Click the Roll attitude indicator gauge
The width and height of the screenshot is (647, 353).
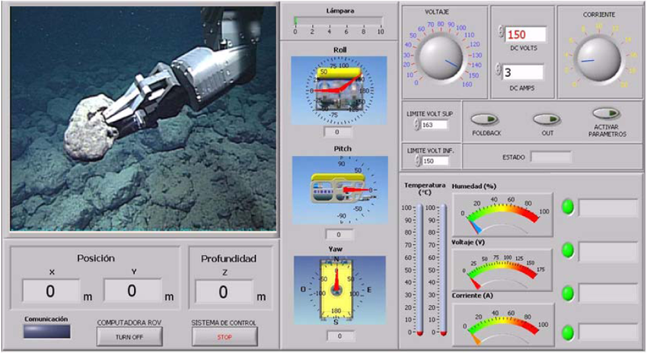[339, 91]
